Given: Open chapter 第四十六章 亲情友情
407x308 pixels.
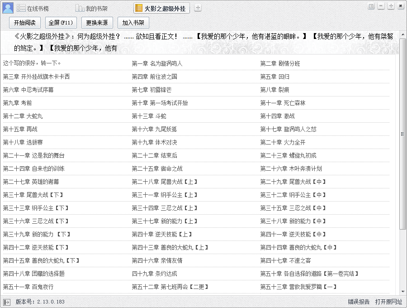Looking at the screenshot, I should pos(157,260).
